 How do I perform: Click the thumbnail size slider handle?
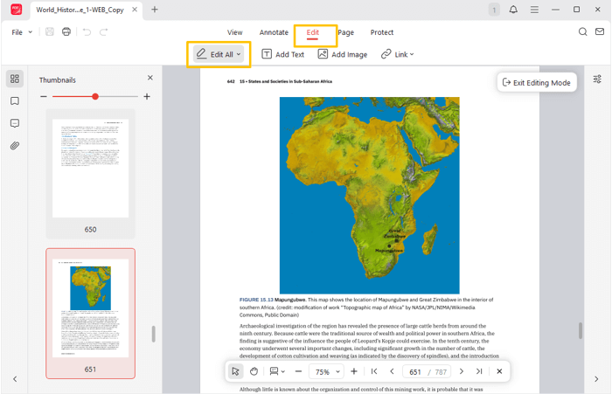[95, 96]
